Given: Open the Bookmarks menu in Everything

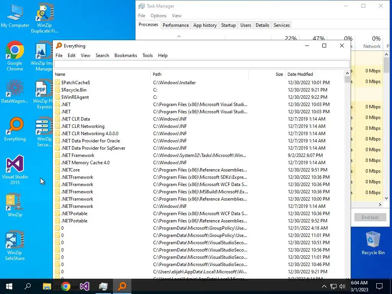Looking at the screenshot, I should tap(126, 56).
